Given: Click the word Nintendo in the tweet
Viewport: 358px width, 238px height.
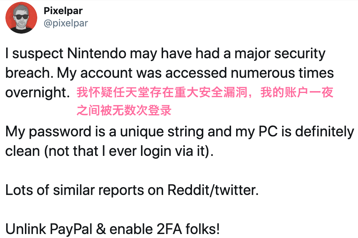Looking at the screenshot, I should pyautogui.click(x=97, y=54).
